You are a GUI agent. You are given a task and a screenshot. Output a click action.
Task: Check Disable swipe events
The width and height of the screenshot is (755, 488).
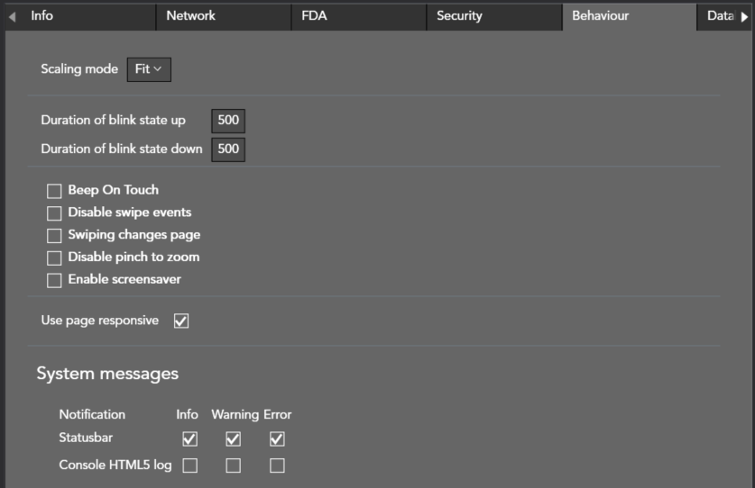pyautogui.click(x=54, y=213)
